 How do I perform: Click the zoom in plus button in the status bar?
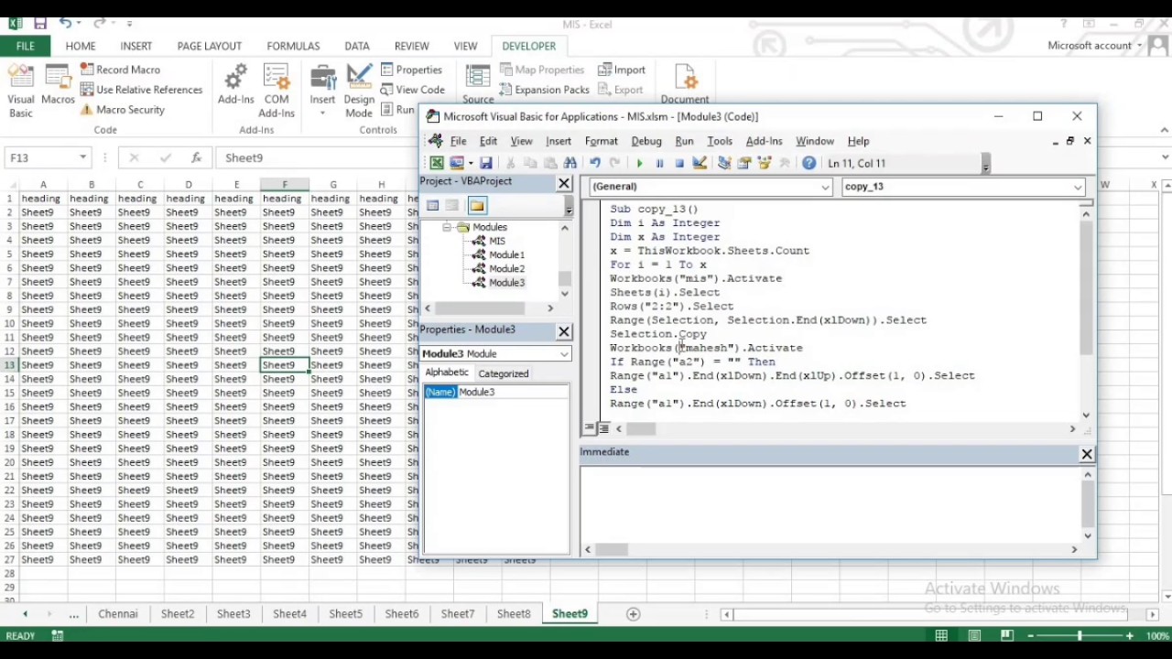[x=1129, y=636]
